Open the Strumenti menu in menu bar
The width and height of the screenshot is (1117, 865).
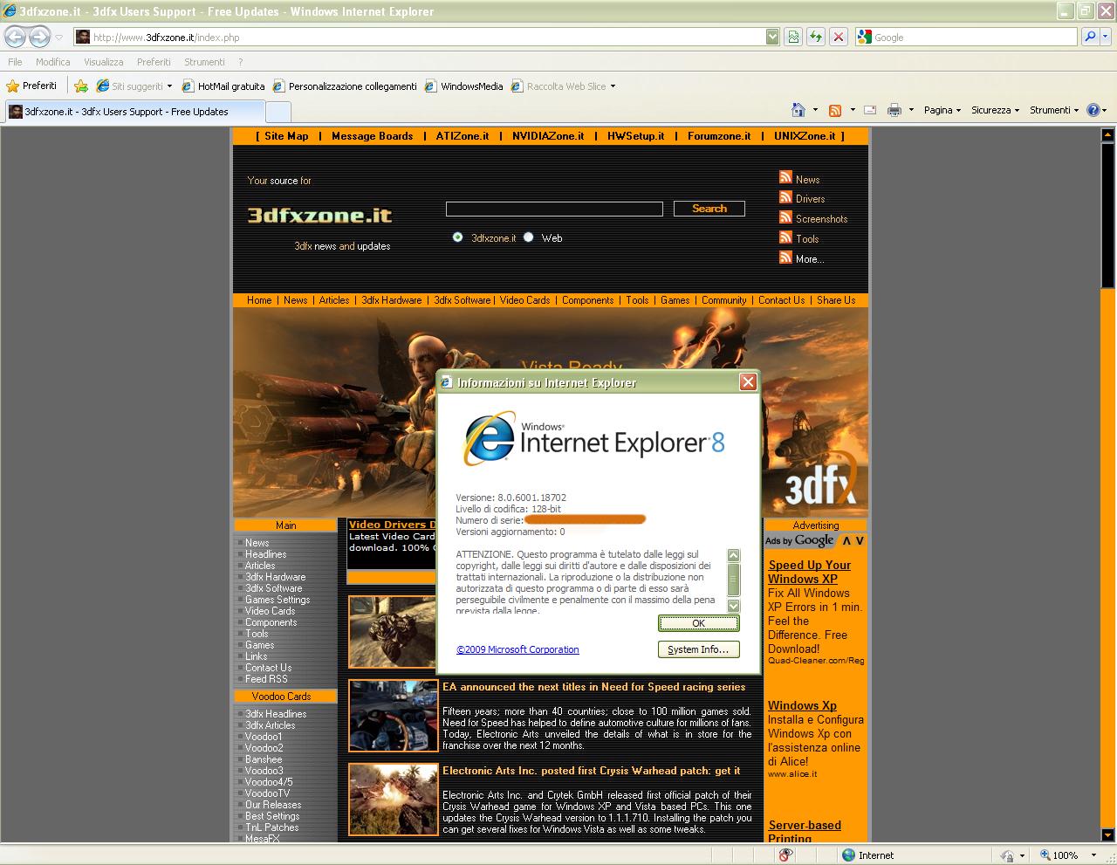tap(204, 62)
